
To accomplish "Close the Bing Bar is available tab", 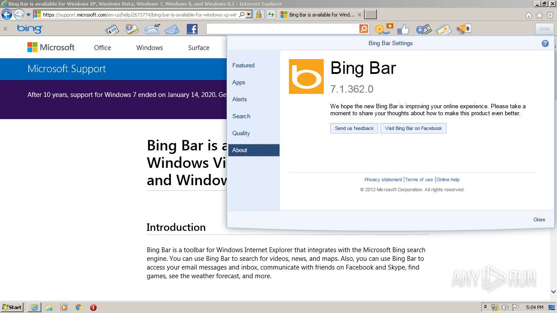I will [359, 15].
